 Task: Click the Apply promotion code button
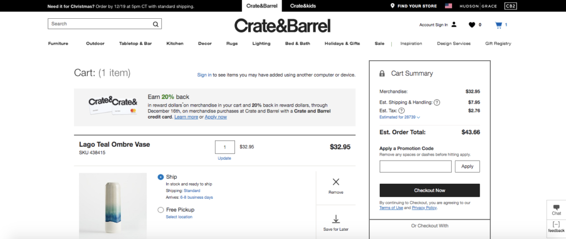tap(467, 167)
